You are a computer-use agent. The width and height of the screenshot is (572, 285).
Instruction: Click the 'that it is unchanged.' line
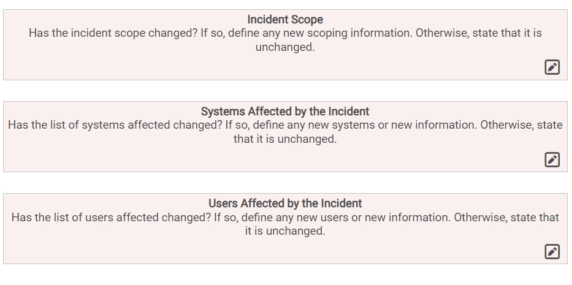pyautogui.click(x=285, y=139)
